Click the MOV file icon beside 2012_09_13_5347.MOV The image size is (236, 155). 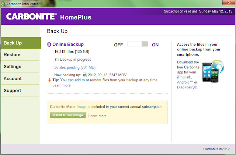(x=84, y=75)
